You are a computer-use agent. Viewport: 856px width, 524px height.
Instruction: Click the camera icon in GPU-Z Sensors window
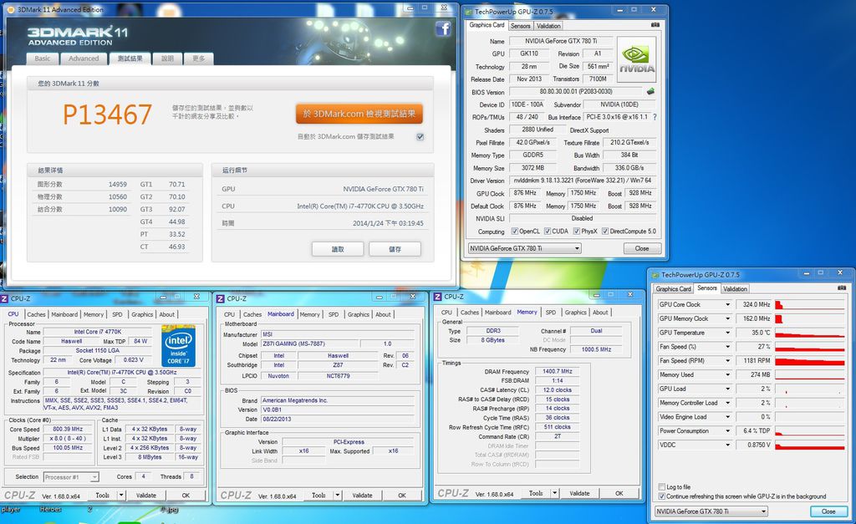(x=841, y=287)
